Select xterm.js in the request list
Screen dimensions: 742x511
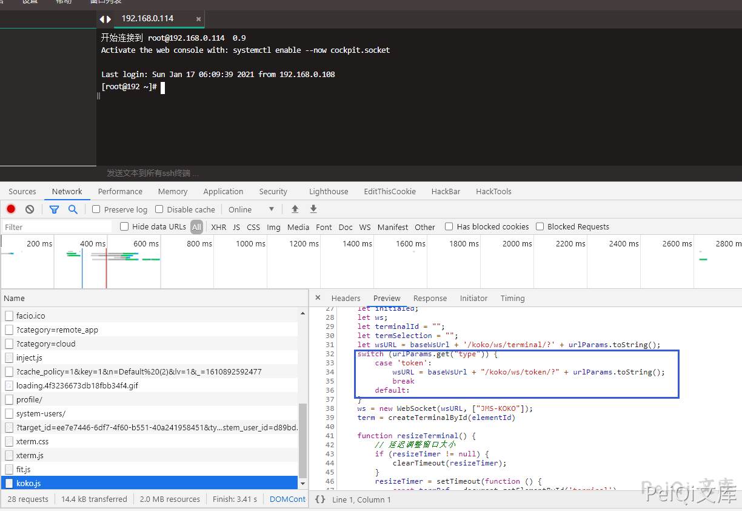point(30,455)
